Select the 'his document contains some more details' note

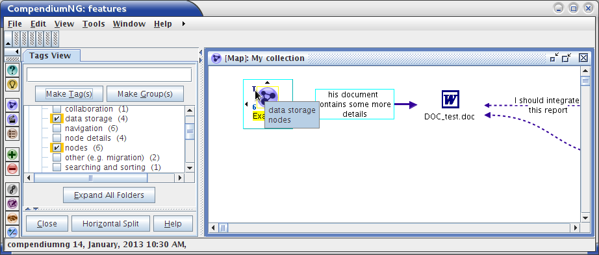coord(355,104)
